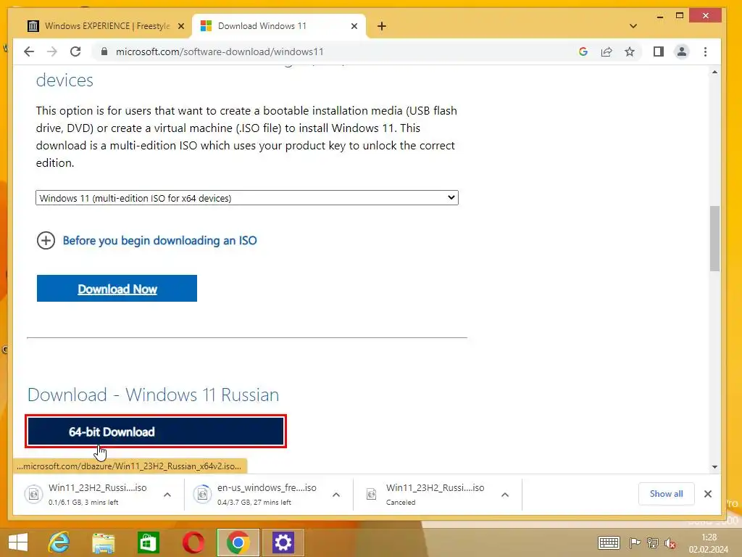
Task: View site info via the padlock icon
Action: coord(104,51)
